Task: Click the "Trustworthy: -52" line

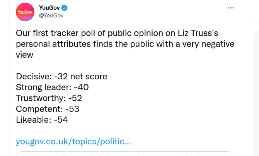Action: click(49, 98)
